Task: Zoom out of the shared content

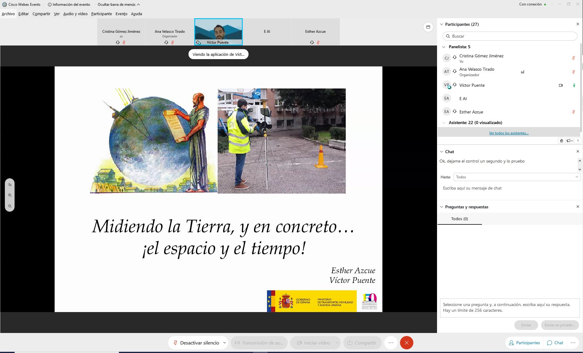Action: click(x=10, y=206)
